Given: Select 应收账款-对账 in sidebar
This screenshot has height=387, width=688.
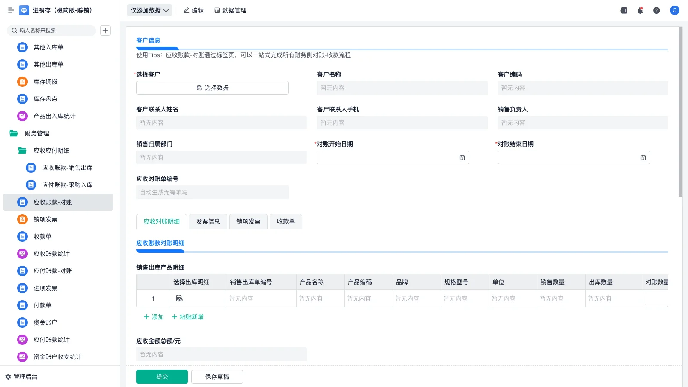Looking at the screenshot, I should pos(58,202).
